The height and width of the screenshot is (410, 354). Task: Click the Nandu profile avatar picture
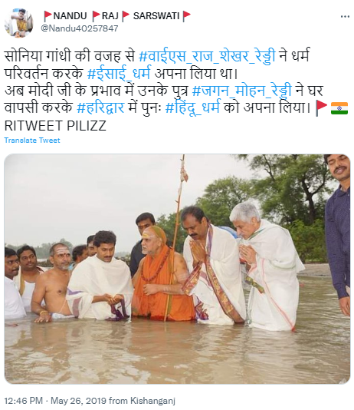point(19,23)
